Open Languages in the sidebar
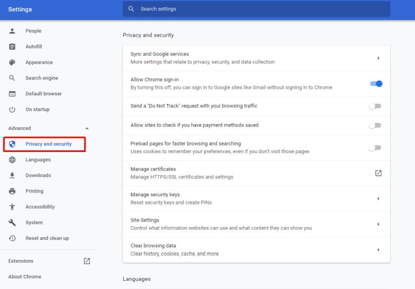The width and height of the screenshot is (415, 289). pos(38,160)
